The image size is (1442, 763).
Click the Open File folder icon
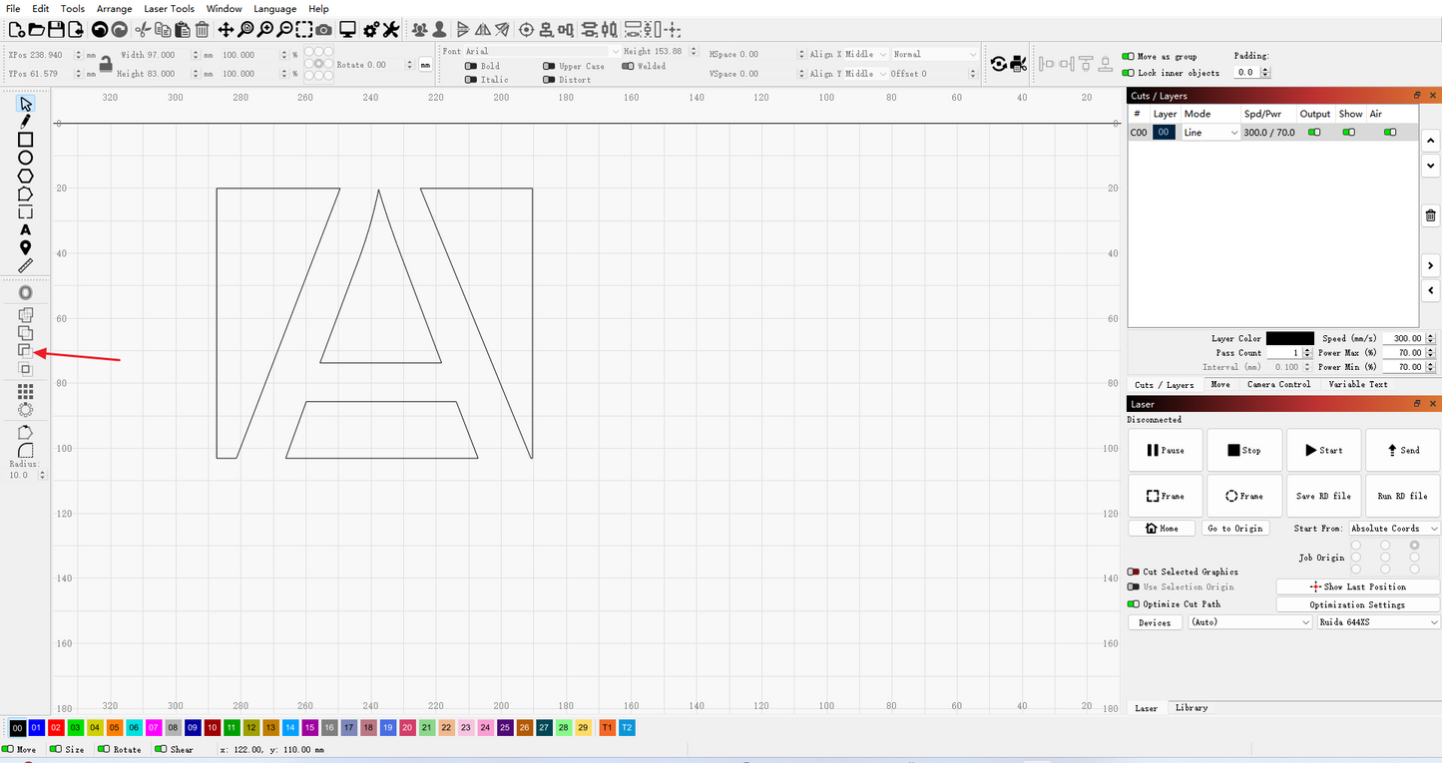pos(35,30)
